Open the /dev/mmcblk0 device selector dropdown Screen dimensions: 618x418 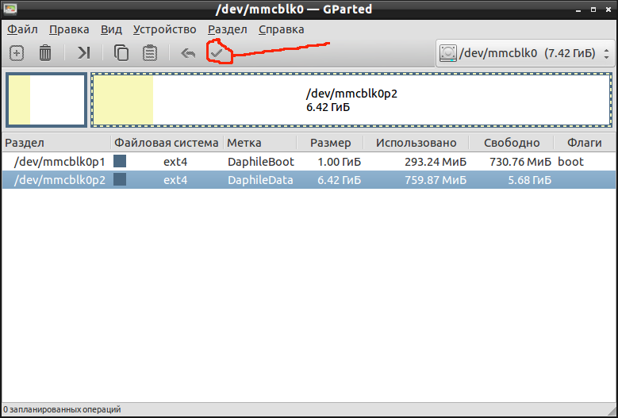tap(525, 53)
